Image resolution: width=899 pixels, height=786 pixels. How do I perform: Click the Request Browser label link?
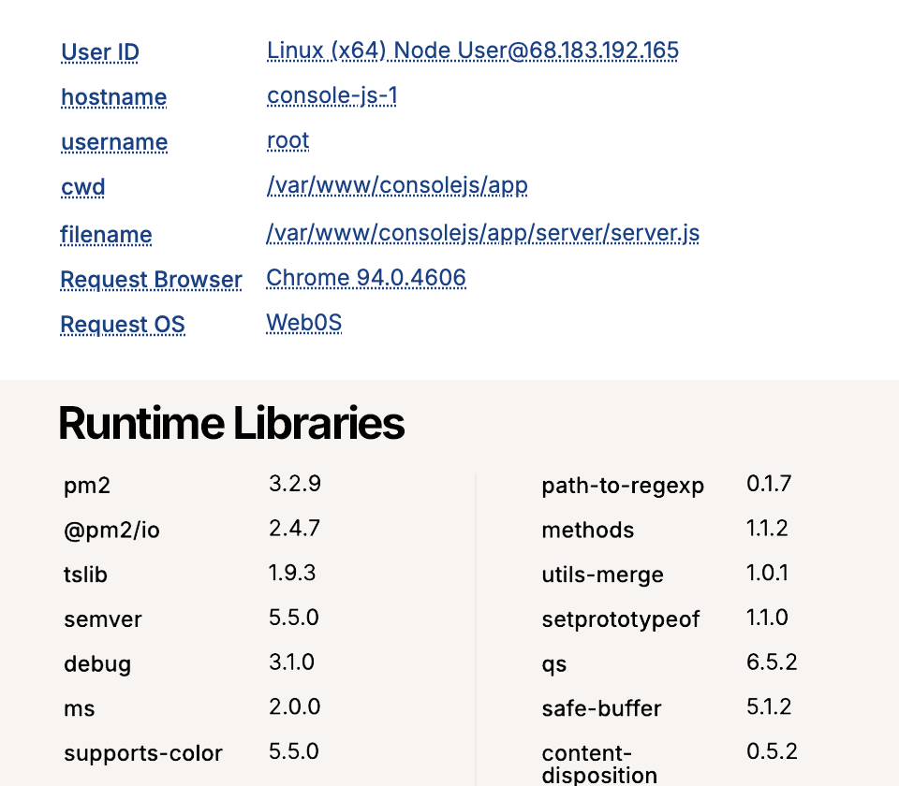click(151, 280)
